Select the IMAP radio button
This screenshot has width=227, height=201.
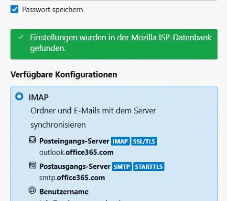tap(19, 96)
